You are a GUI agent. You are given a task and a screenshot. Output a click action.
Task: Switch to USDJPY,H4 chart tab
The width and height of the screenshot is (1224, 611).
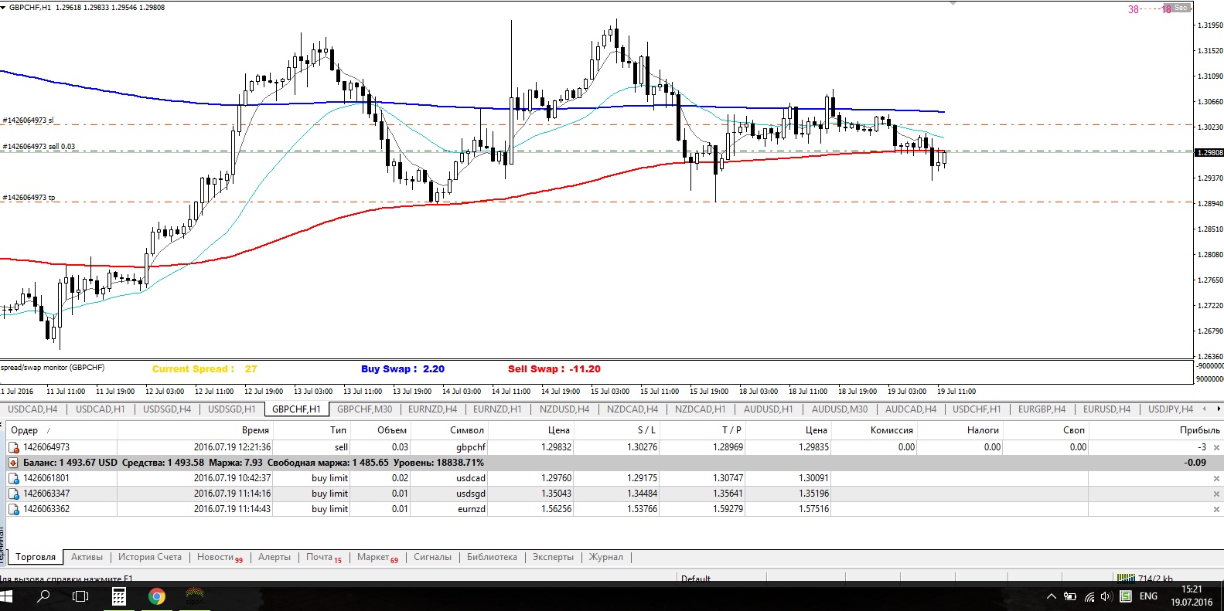pyautogui.click(x=1171, y=409)
